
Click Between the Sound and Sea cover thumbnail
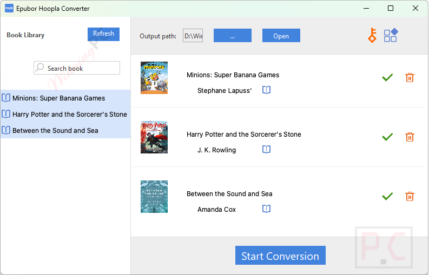[154, 197]
